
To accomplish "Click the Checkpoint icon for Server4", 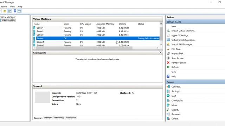I will pos(168,100).
